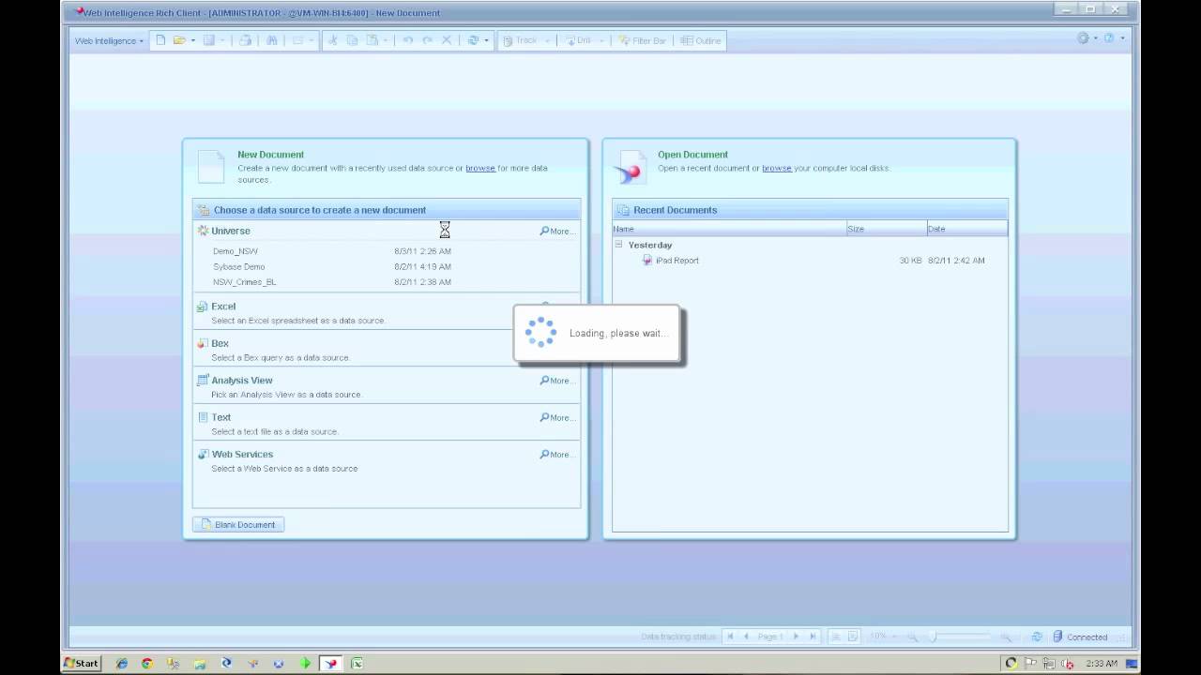Screen dimensions: 1201x675
Task: Launch Chrome from the taskbar
Action: [x=147, y=663]
